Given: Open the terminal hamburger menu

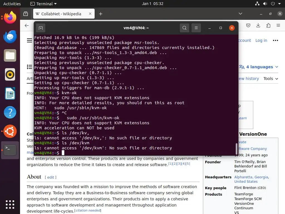Looking at the screenshot, I should point(196,28).
